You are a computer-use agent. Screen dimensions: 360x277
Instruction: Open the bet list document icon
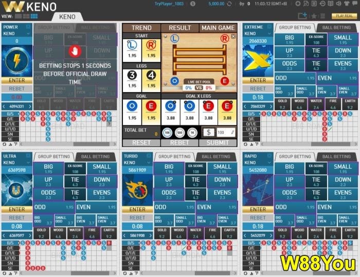314,4
